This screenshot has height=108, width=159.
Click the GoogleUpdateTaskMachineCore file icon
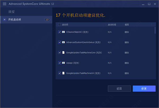(x=63, y=53)
